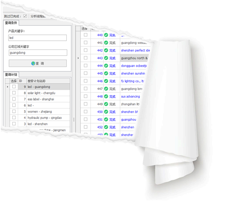This screenshot has width=225, height=208.
Task: Click row indicator arrow beside led - guangdong
Action: (8, 87)
